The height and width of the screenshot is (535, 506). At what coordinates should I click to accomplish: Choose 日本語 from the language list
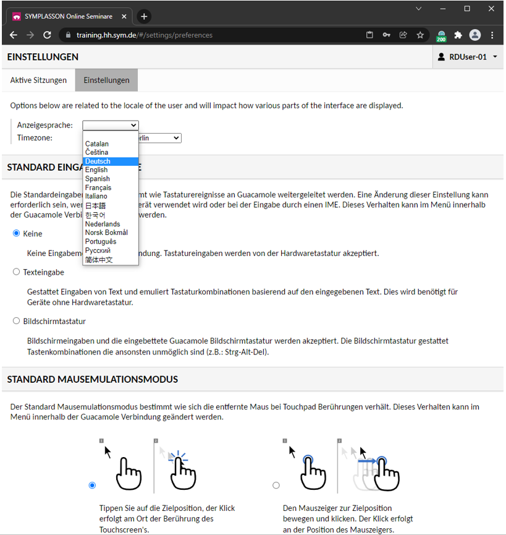(111, 206)
